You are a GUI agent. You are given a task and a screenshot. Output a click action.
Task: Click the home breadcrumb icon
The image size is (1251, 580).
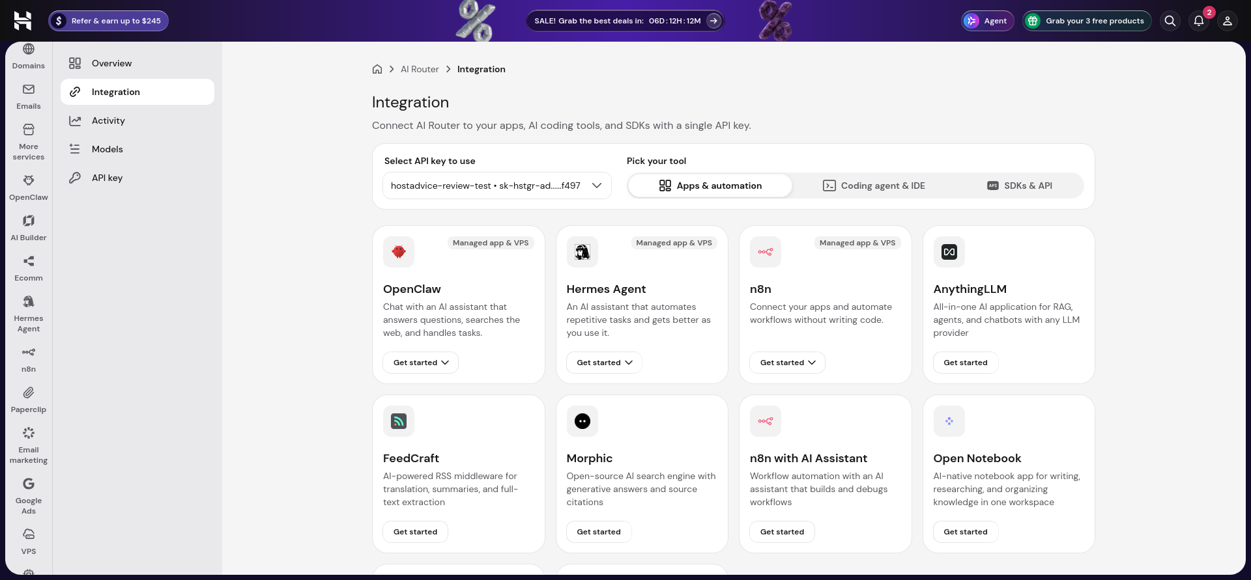tap(377, 69)
